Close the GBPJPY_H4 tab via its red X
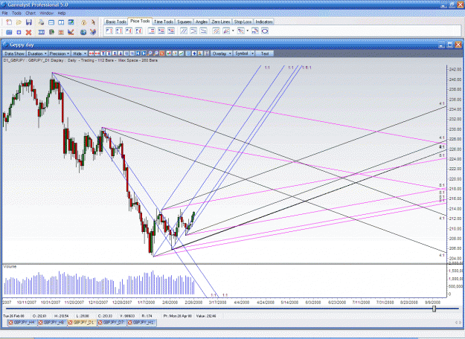The width and height of the screenshot is (465, 339). [x=10, y=323]
